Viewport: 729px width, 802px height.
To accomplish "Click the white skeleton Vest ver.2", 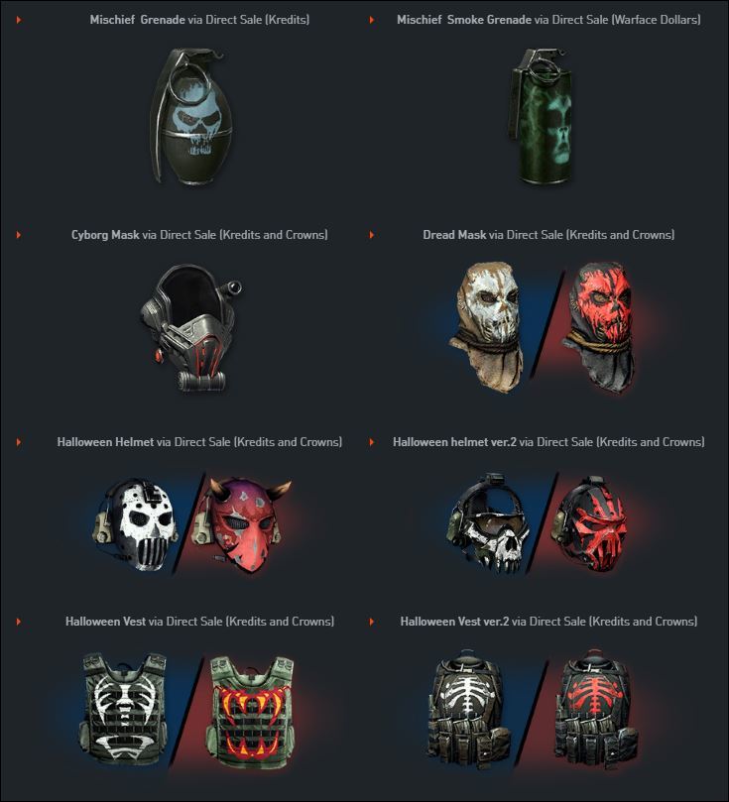I will click(x=468, y=709).
